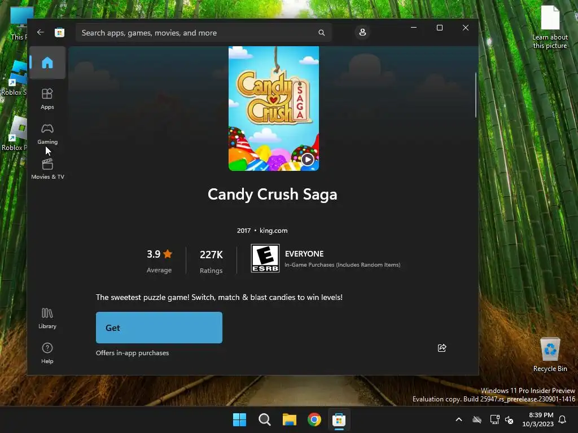Open the Apps section in sidebar
The height and width of the screenshot is (433, 578).
coord(47,99)
